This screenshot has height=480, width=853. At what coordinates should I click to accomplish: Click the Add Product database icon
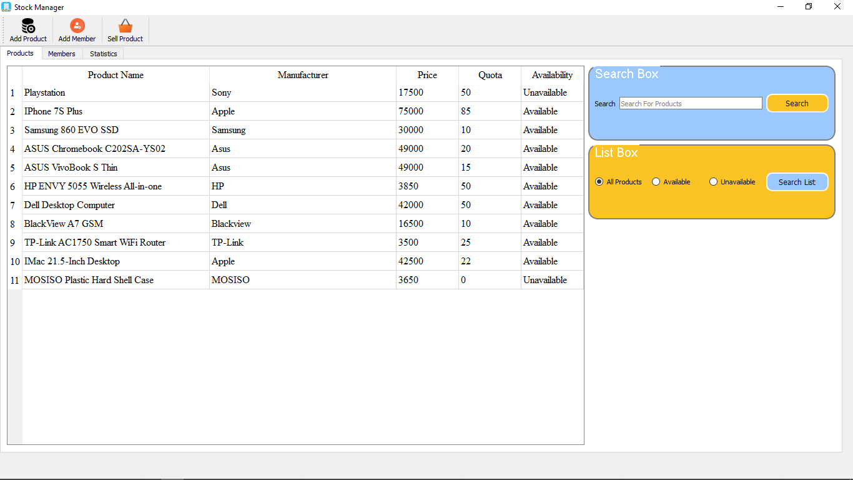28,26
